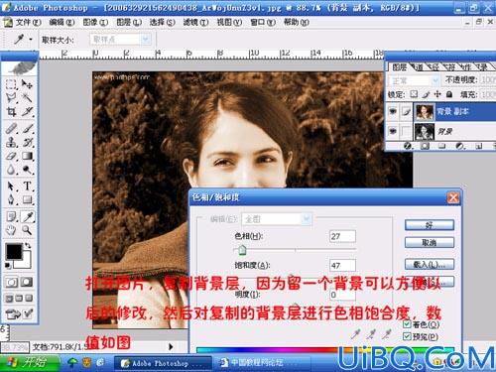Open the 滤镜 menu
The image size is (496, 372).
[195, 23]
